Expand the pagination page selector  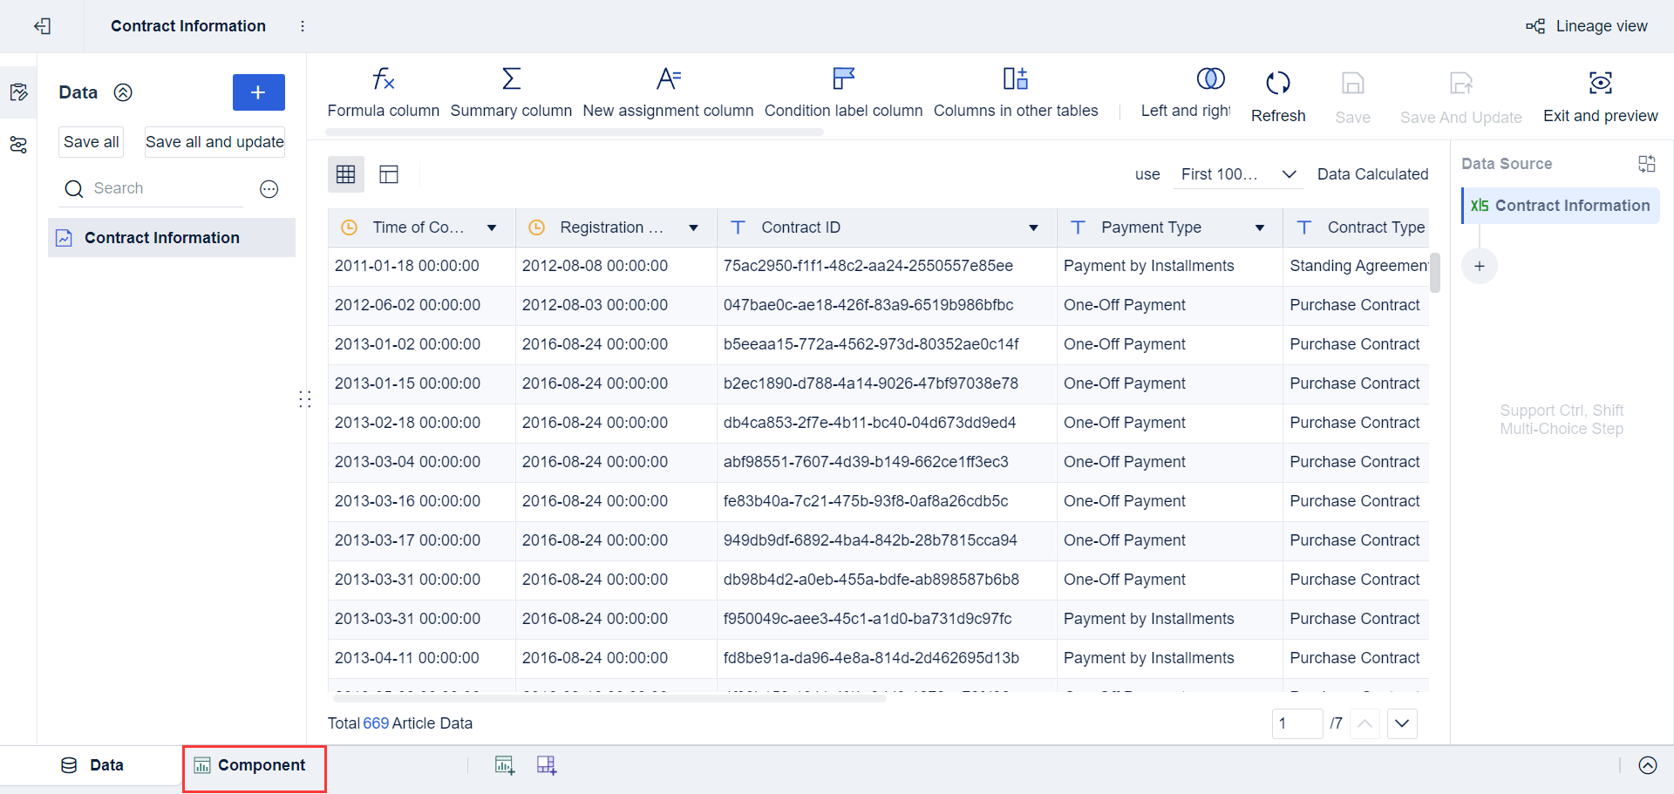click(1402, 723)
